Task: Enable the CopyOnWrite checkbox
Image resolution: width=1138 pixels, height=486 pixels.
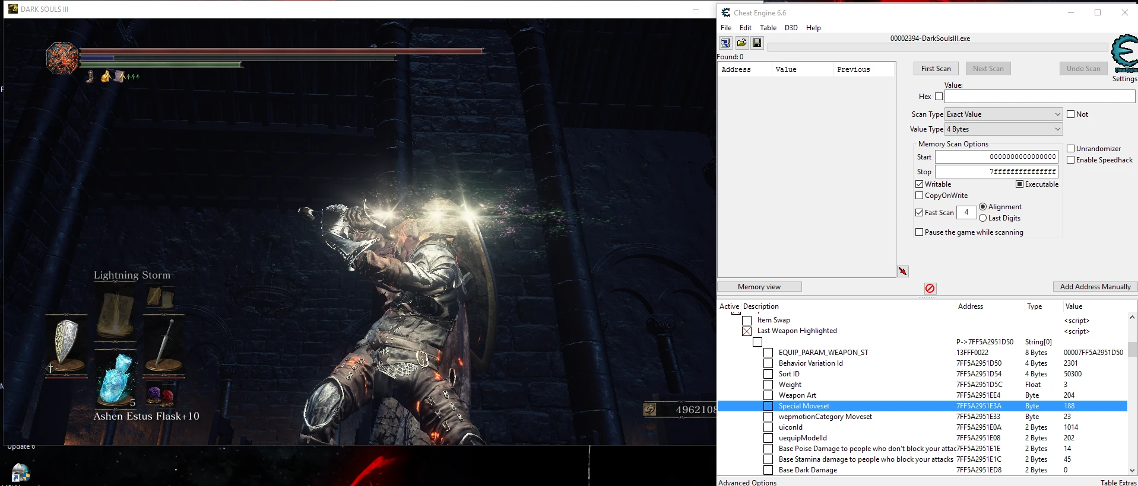Action: [x=920, y=196]
